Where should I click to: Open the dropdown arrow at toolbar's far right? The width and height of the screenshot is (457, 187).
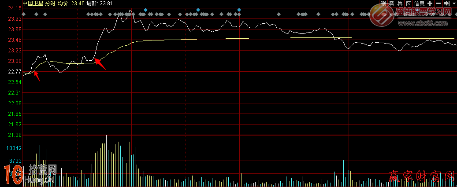453,4
